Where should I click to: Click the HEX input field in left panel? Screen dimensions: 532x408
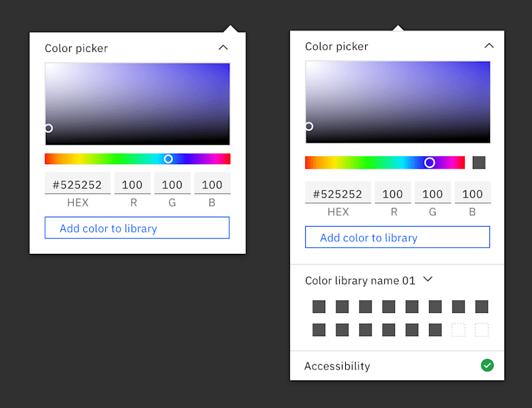pos(77,183)
